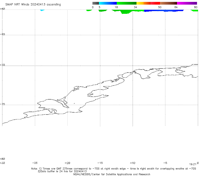Click the latitude label -80
The height and width of the screenshot is (176, 200).
(x=2, y=159)
